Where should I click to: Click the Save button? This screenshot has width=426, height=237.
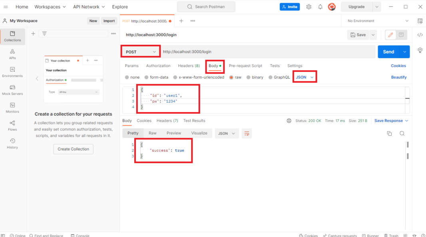[x=358, y=35]
